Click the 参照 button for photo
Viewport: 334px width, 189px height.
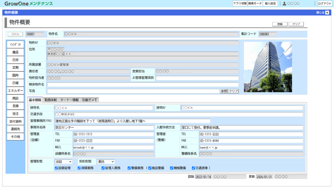tap(224, 91)
